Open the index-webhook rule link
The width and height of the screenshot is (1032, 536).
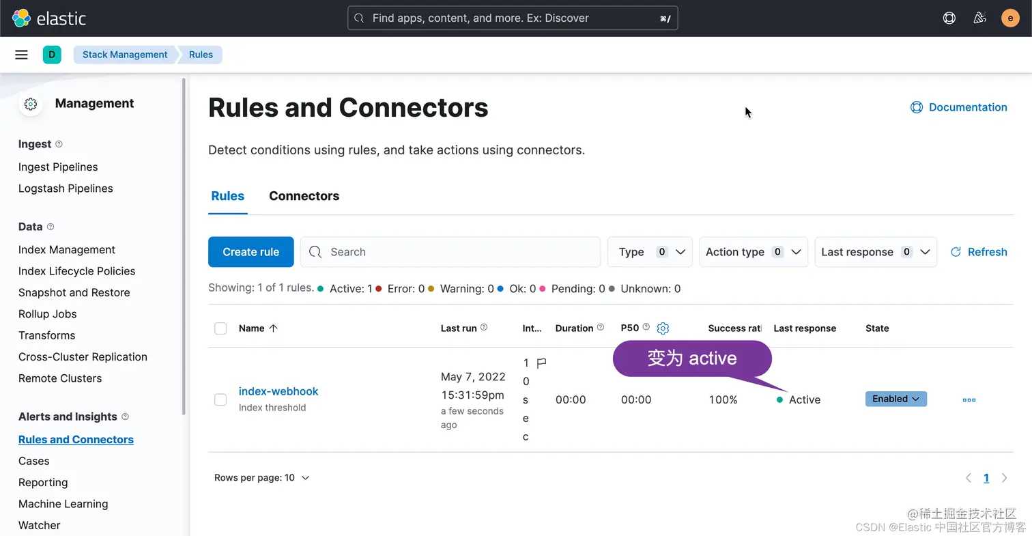pyautogui.click(x=278, y=391)
